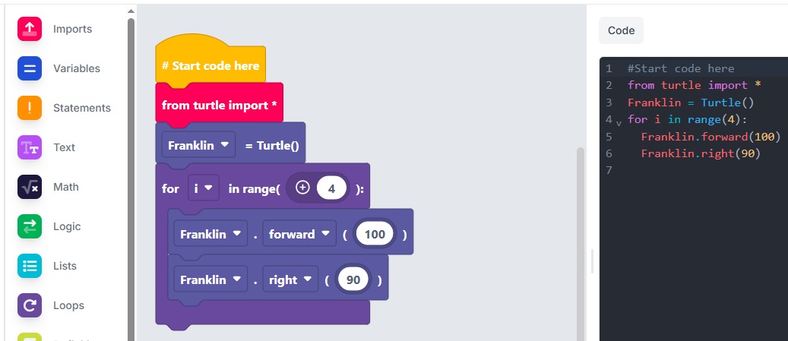
Task: Open the Math category icon
Action: [30, 187]
